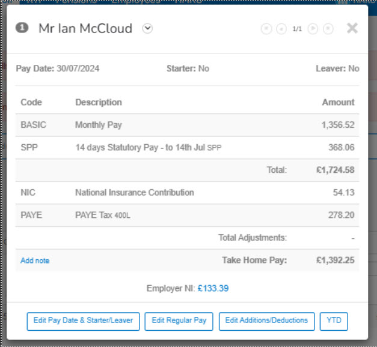Click the Take Home Pay amount £1,392.25
Screen dimensions: 377x347
click(x=335, y=261)
